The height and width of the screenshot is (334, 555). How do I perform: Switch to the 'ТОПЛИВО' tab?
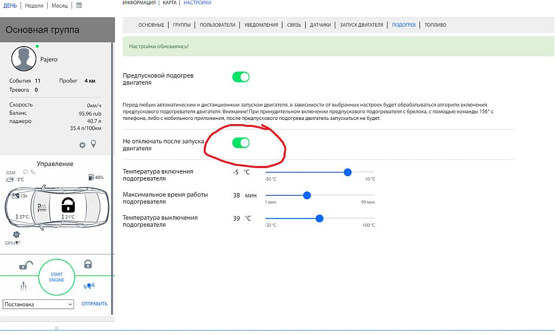tap(435, 25)
